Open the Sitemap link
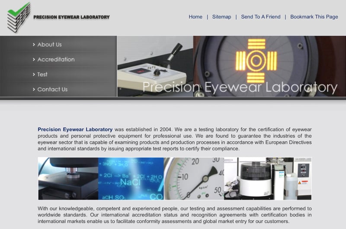This screenshot has width=346, height=229. pyautogui.click(x=221, y=17)
